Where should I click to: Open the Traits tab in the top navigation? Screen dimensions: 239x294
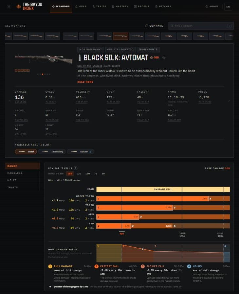click(99, 6)
